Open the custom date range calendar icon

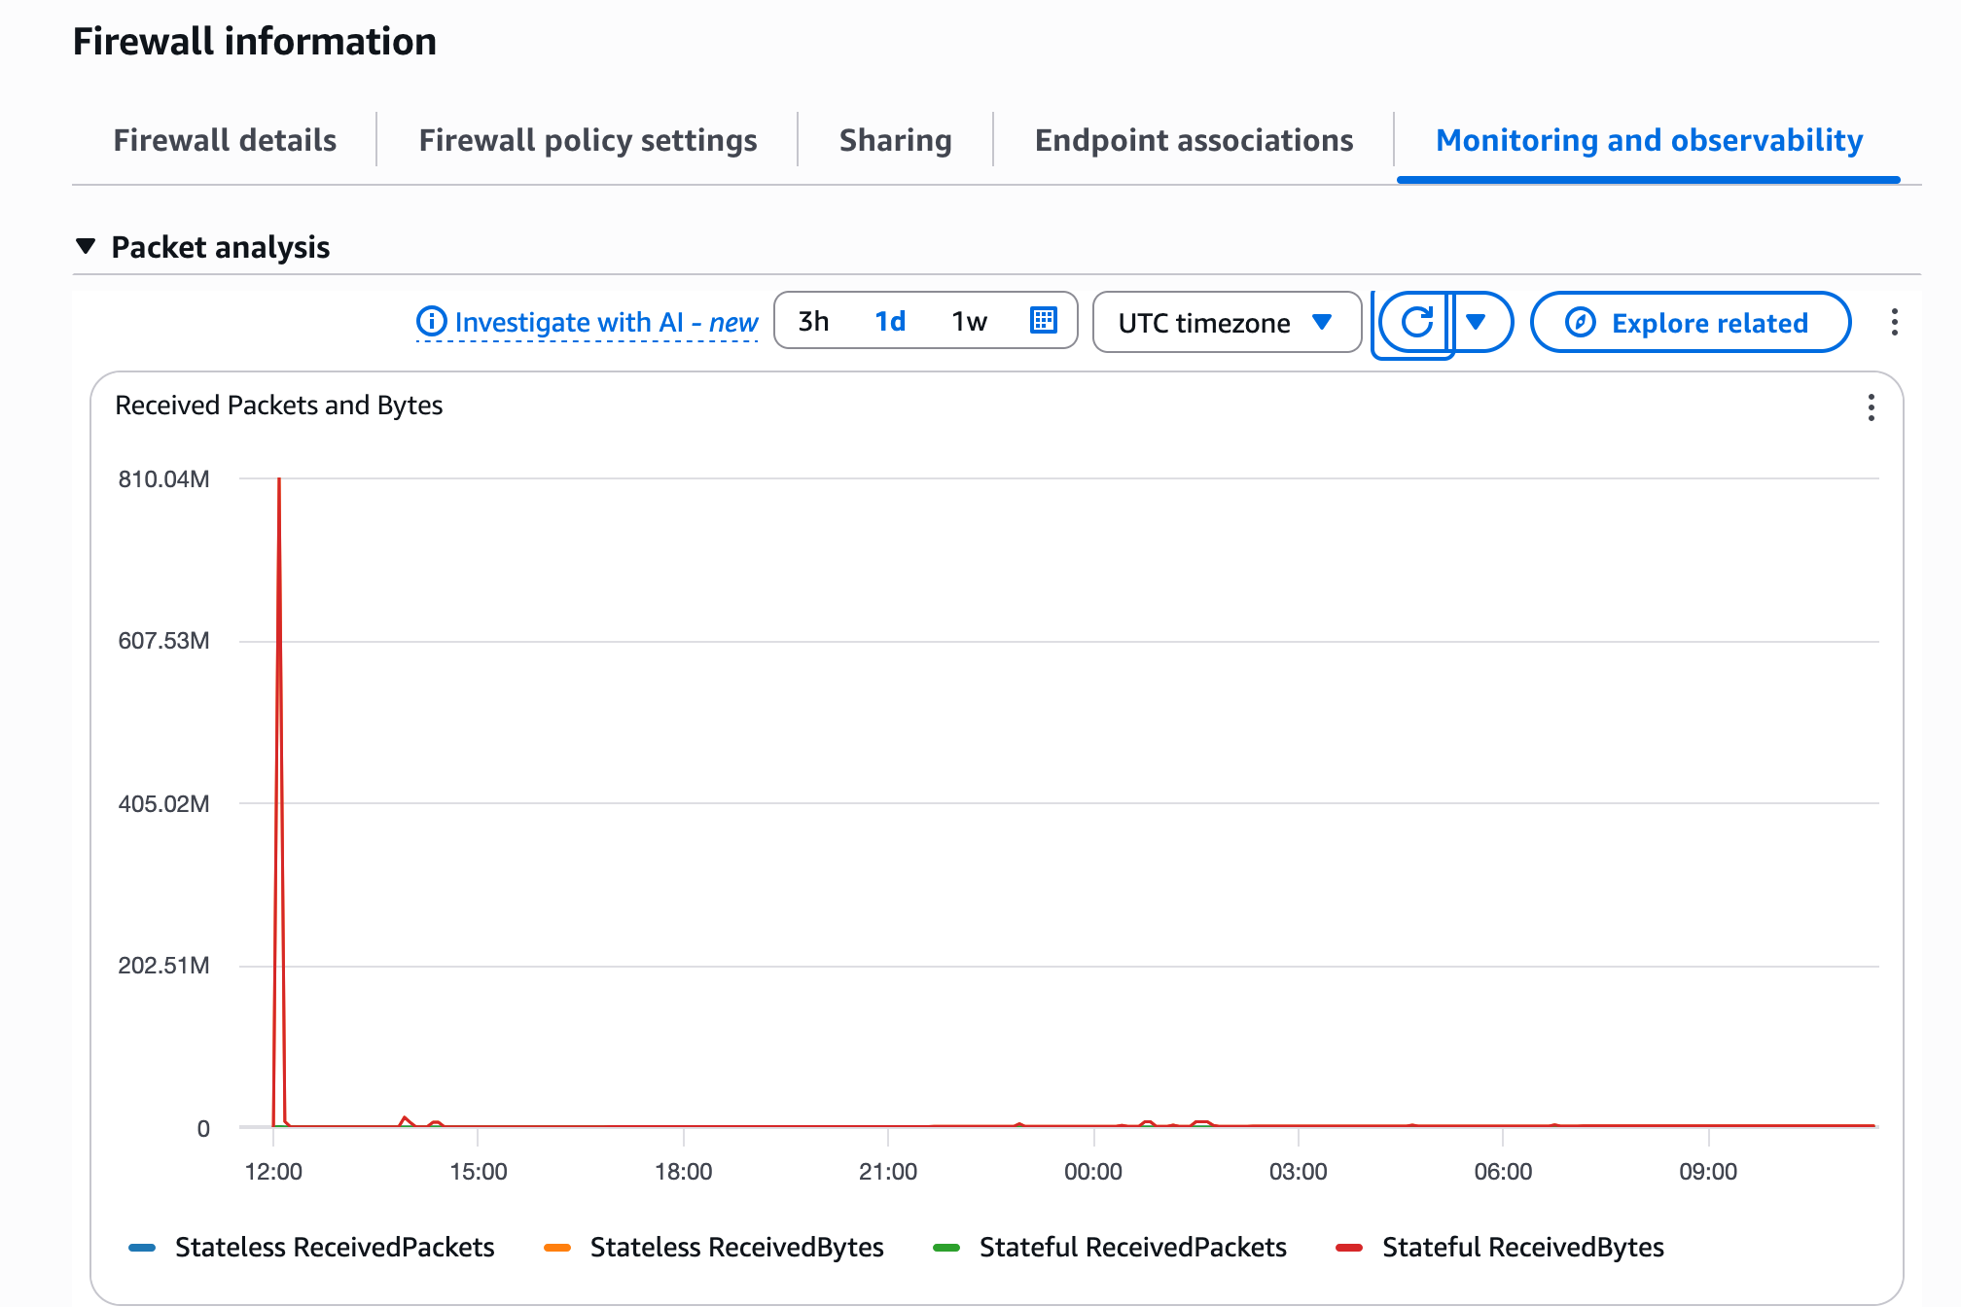(x=1043, y=320)
